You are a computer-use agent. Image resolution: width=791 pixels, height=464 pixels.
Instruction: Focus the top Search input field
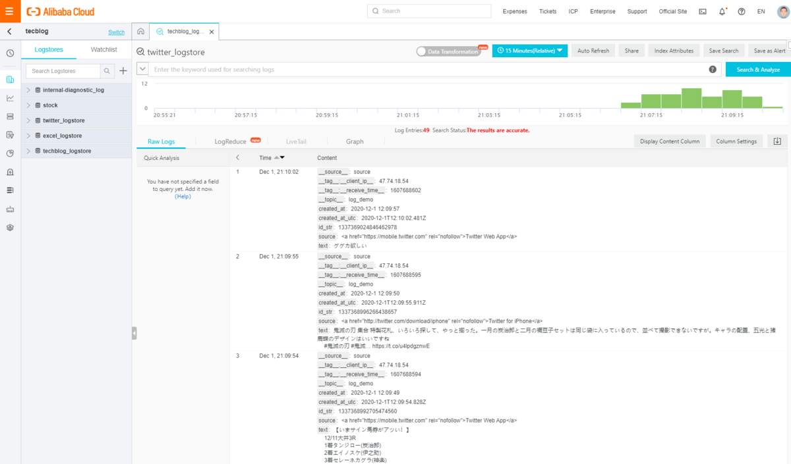(429, 11)
